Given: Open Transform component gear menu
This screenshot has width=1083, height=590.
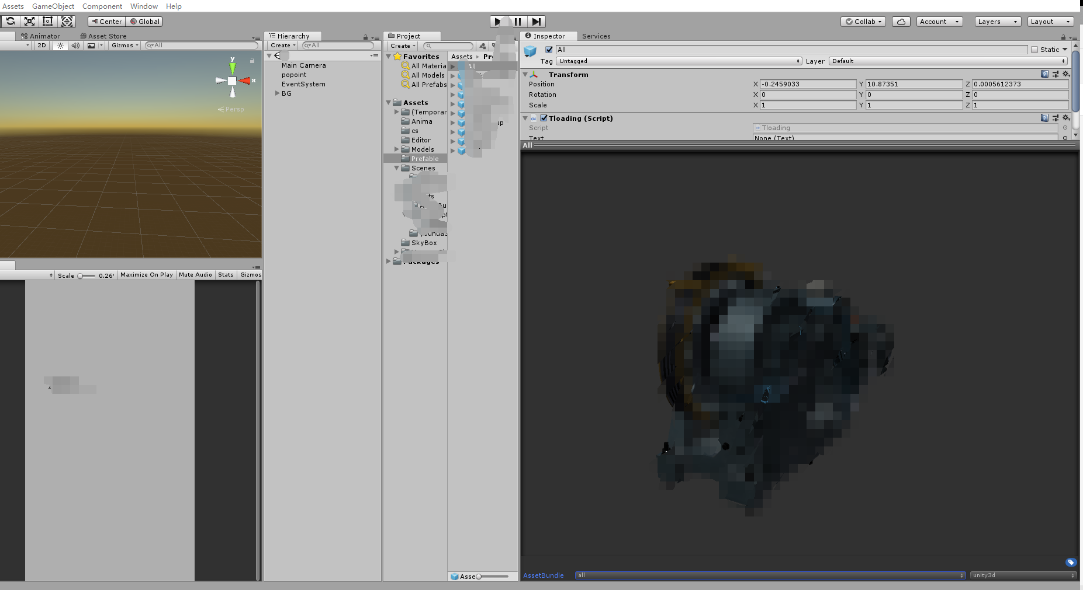Looking at the screenshot, I should (x=1066, y=74).
